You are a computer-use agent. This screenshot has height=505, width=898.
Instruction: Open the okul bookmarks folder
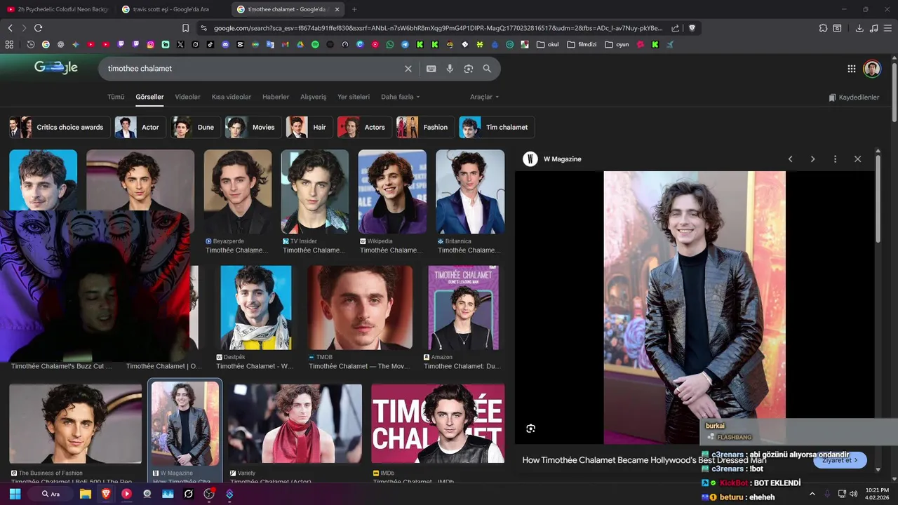(548, 44)
